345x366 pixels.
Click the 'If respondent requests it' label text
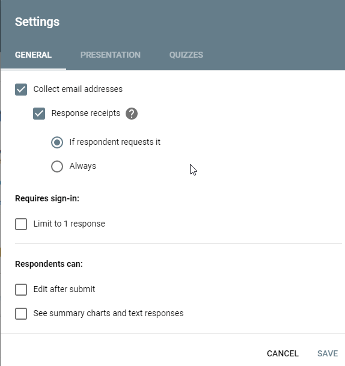(x=115, y=142)
